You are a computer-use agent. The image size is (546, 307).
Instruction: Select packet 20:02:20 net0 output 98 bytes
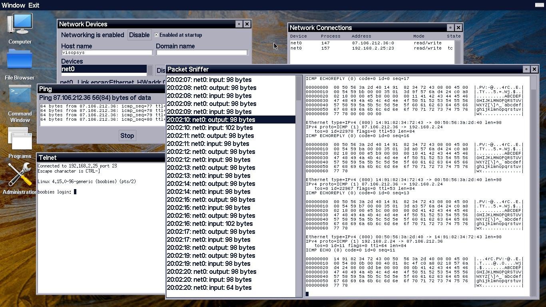pos(231,271)
